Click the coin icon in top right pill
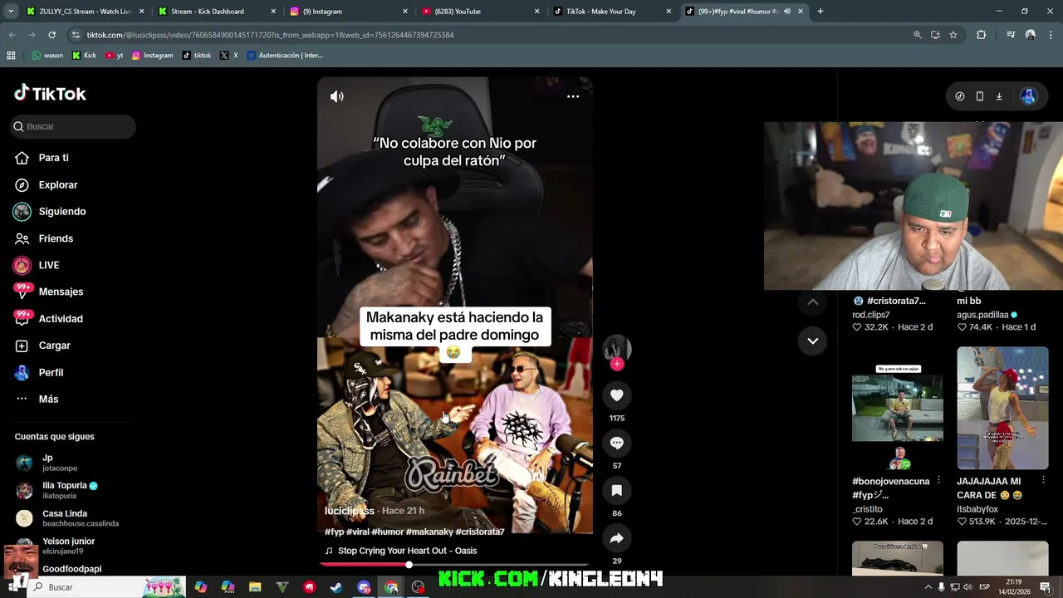The image size is (1063, 598). coord(960,96)
